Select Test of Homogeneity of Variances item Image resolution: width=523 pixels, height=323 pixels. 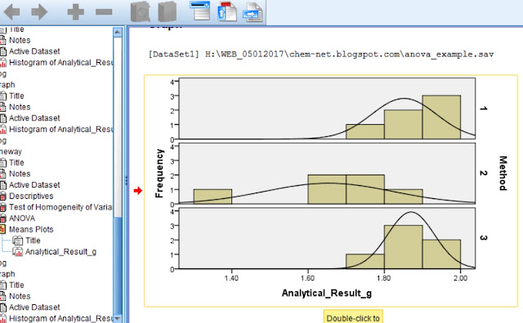(60, 207)
